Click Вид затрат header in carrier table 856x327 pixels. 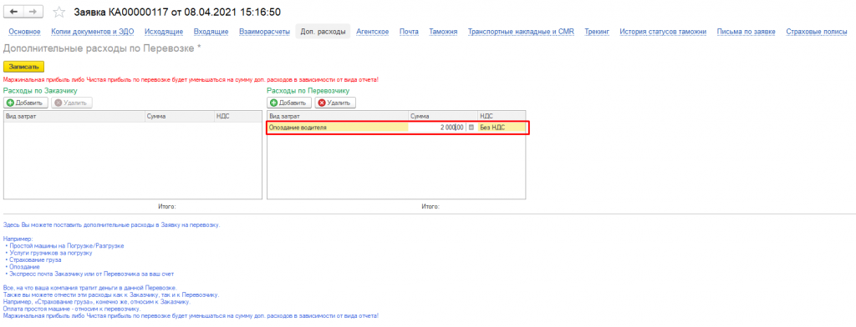coord(338,116)
